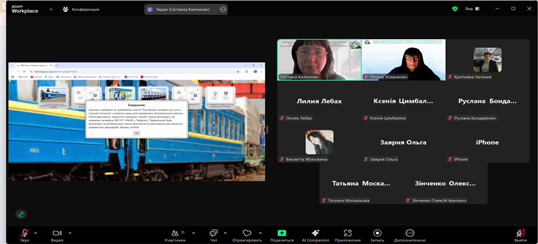538x244 pixels.
Task: Click the green encryption shield icon
Action: pos(455,9)
